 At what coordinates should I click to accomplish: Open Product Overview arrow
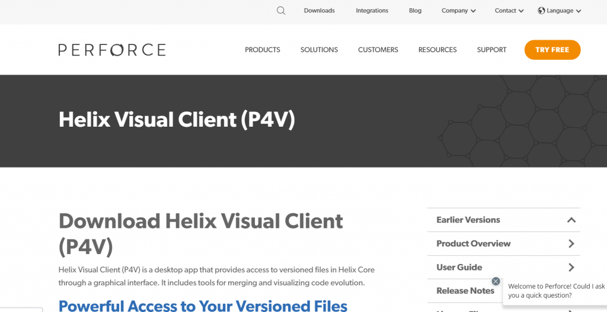click(571, 243)
